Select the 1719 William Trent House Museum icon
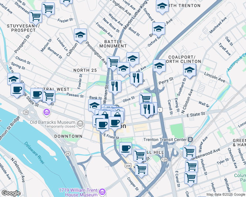The height and width of the screenshot is (197, 246). pos(102,192)
